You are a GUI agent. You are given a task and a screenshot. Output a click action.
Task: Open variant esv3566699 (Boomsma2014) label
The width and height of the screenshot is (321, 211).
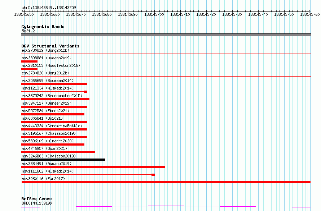point(48,81)
